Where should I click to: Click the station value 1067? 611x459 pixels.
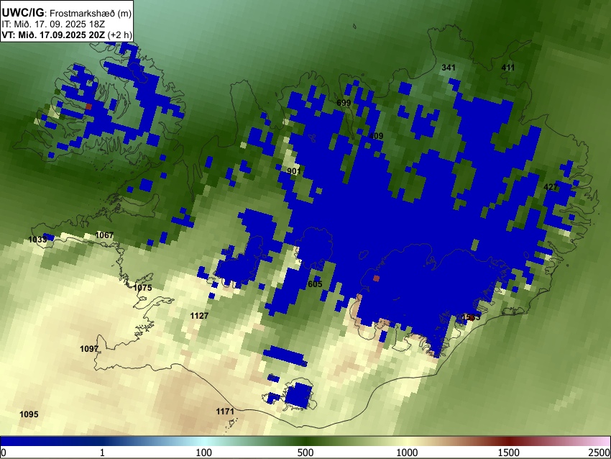[x=104, y=235]
